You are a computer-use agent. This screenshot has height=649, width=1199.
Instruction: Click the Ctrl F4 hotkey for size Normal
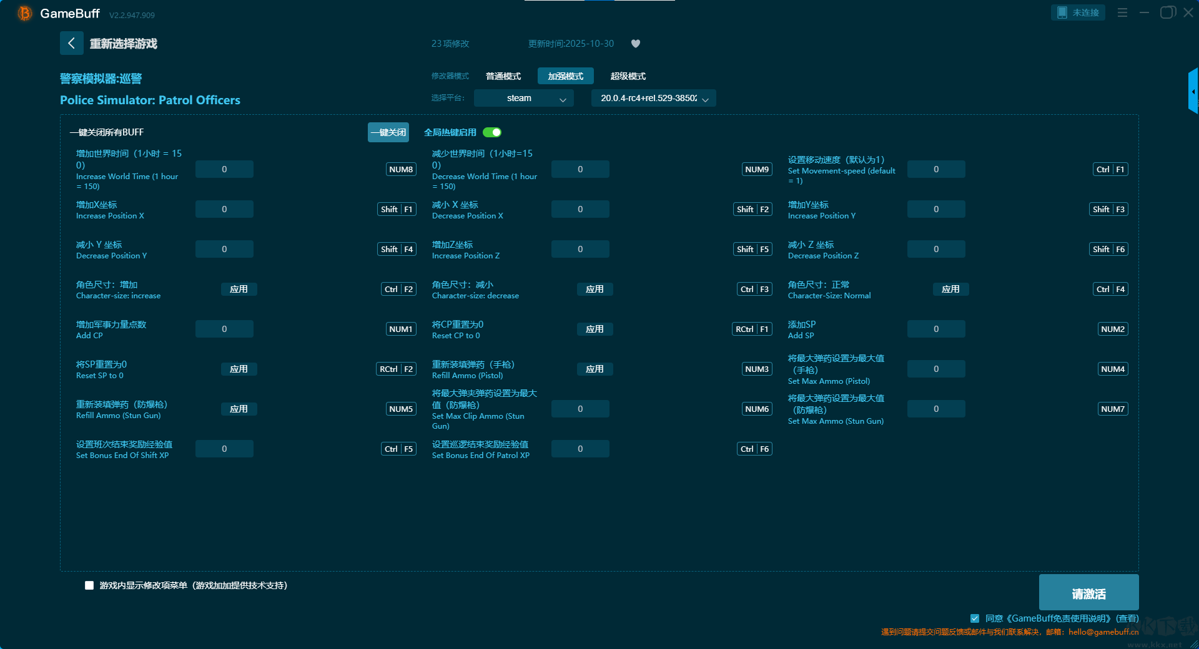click(1111, 289)
